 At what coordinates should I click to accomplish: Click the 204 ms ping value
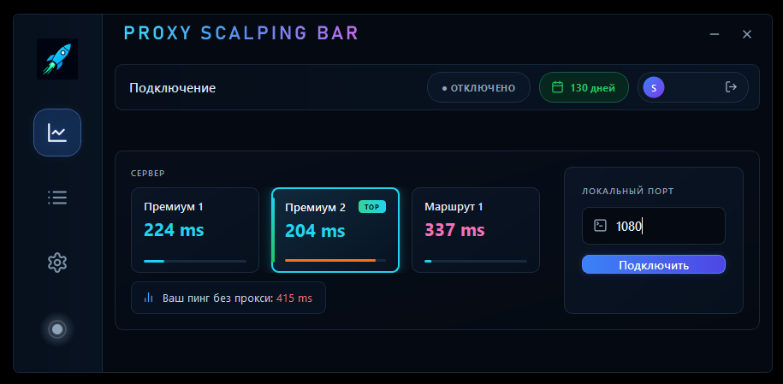coord(315,231)
